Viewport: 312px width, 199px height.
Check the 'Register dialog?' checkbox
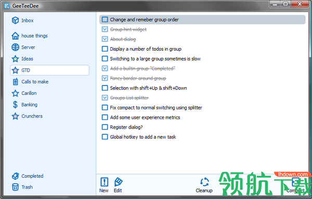click(x=105, y=127)
